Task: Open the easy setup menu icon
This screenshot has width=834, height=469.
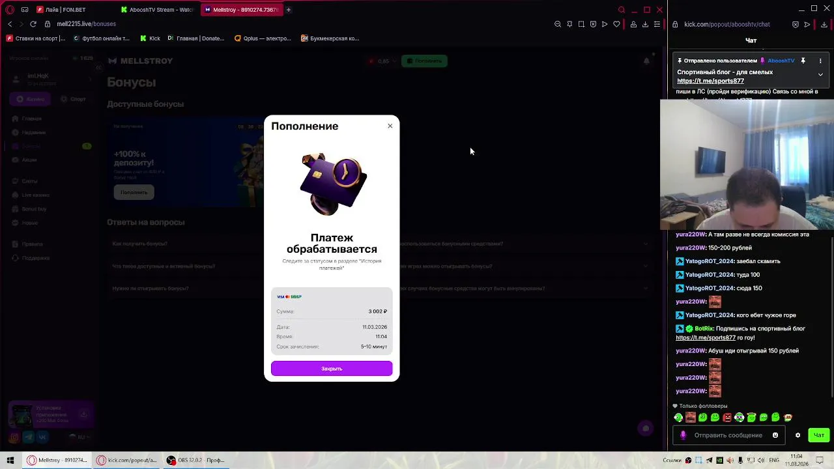Action: pyautogui.click(x=657, y=24)
